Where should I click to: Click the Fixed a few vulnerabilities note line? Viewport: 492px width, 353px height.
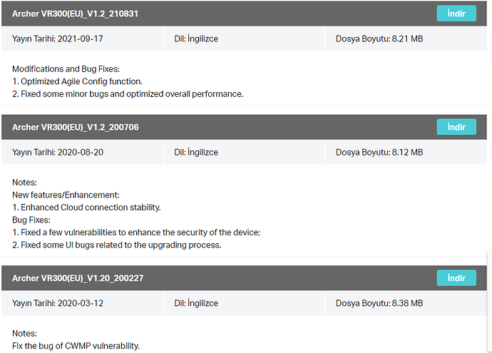pos(136,232)
